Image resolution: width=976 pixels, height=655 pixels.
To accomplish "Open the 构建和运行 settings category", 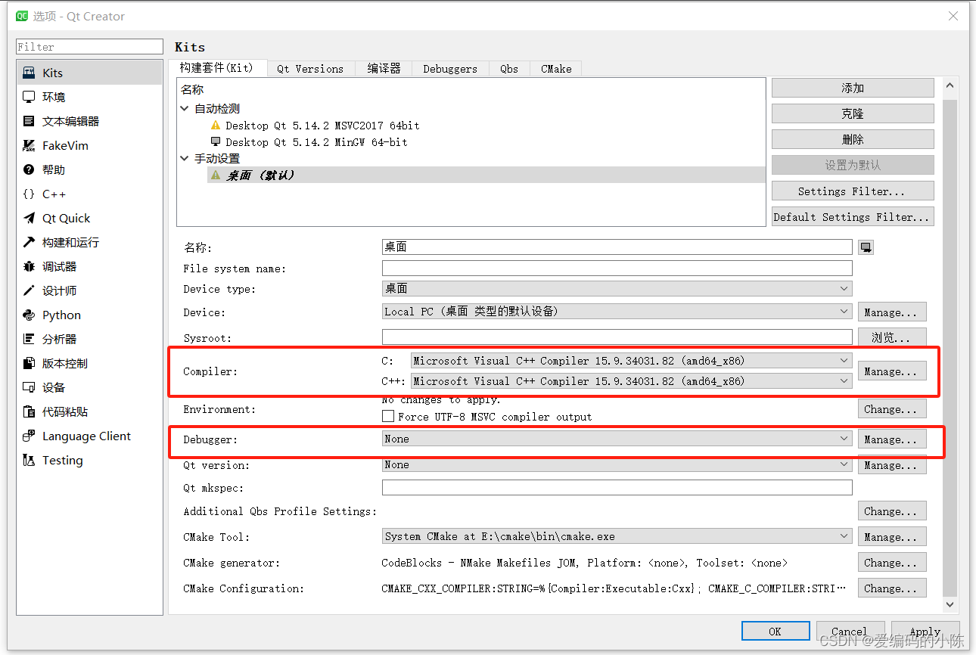I will [89, 242].
